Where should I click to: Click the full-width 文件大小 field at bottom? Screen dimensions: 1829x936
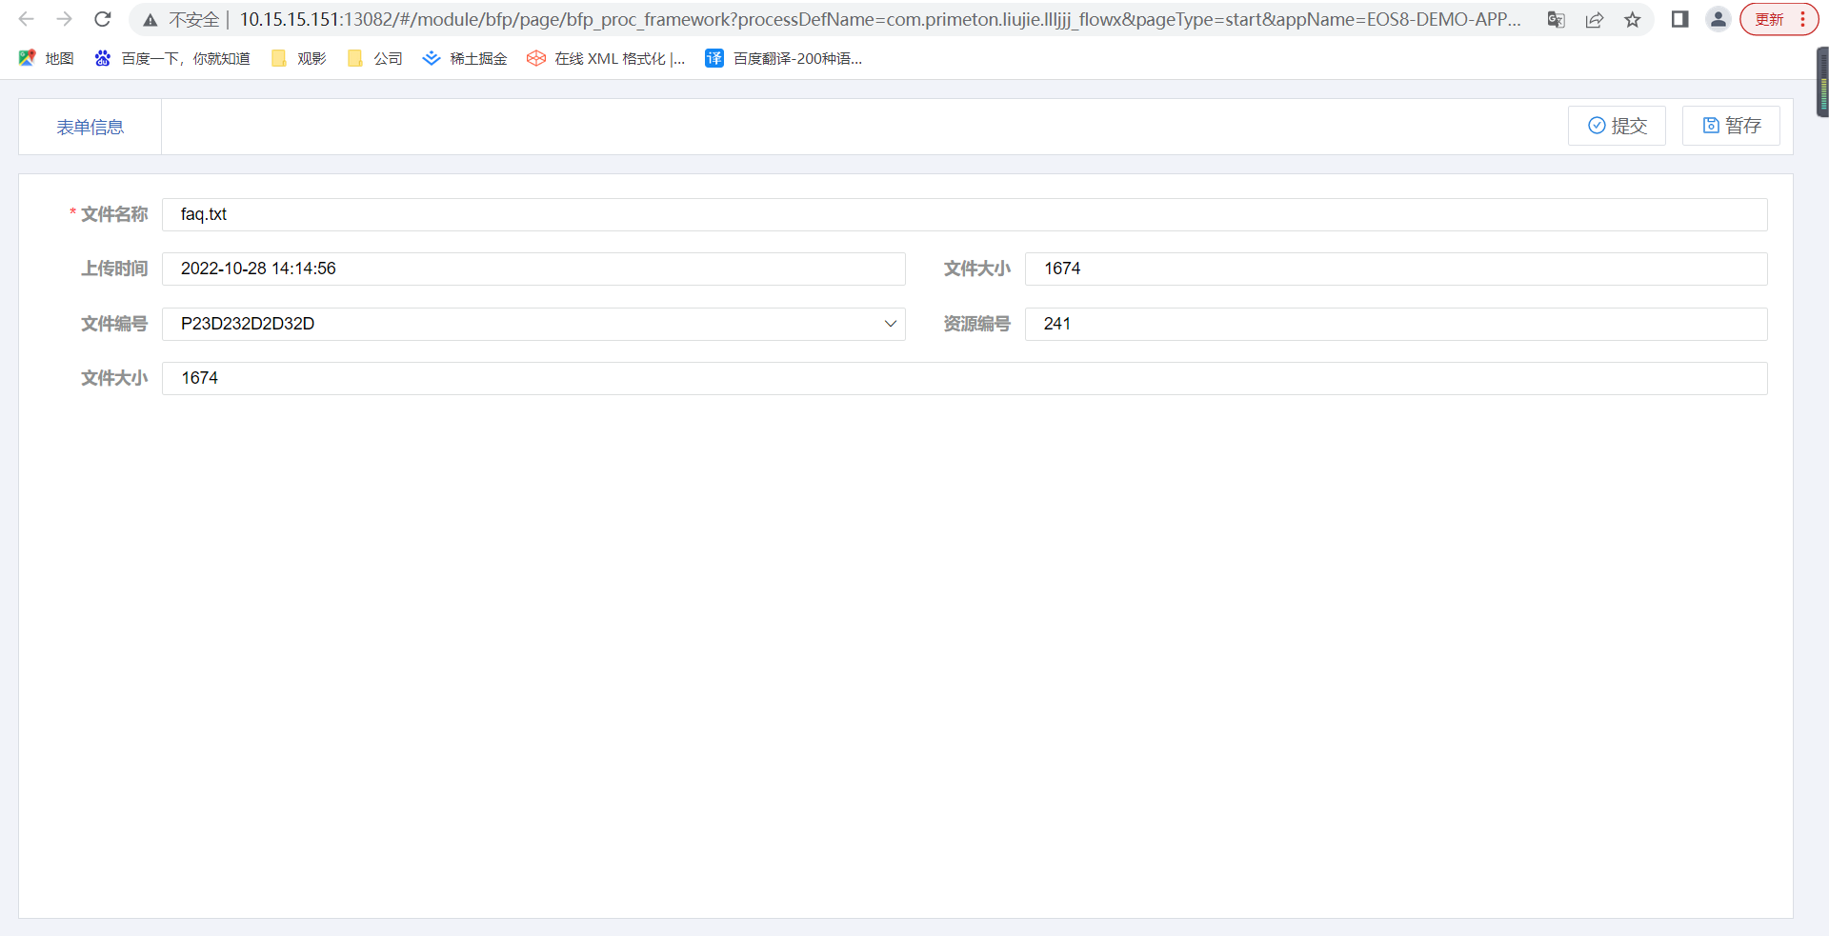tap(964, 378)
